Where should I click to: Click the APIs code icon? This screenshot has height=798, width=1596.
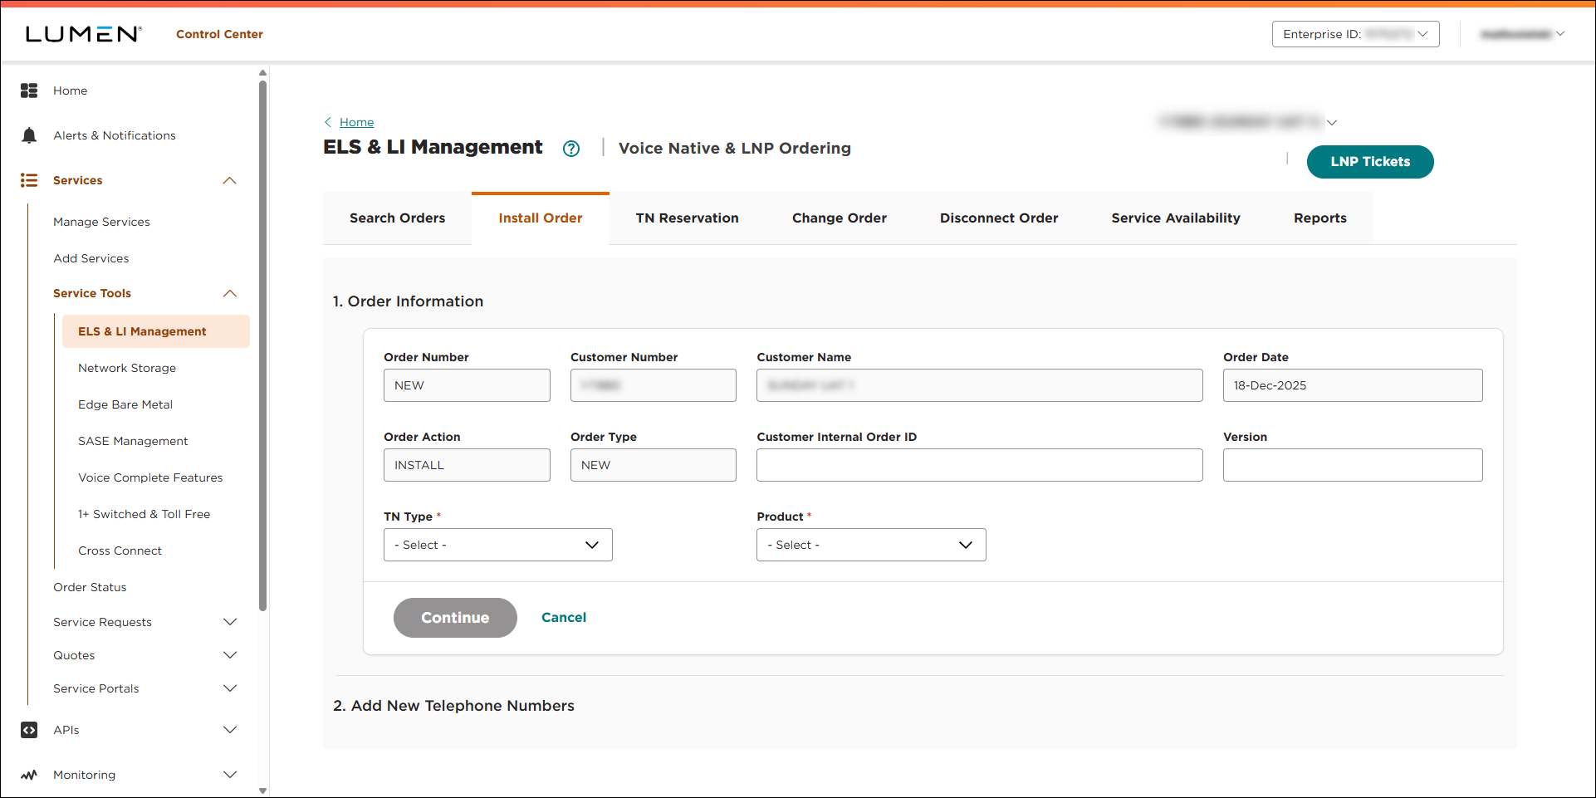point(29,730)
